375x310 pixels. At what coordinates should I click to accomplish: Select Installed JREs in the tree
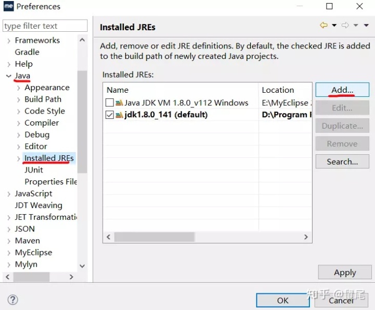[49, 158]
